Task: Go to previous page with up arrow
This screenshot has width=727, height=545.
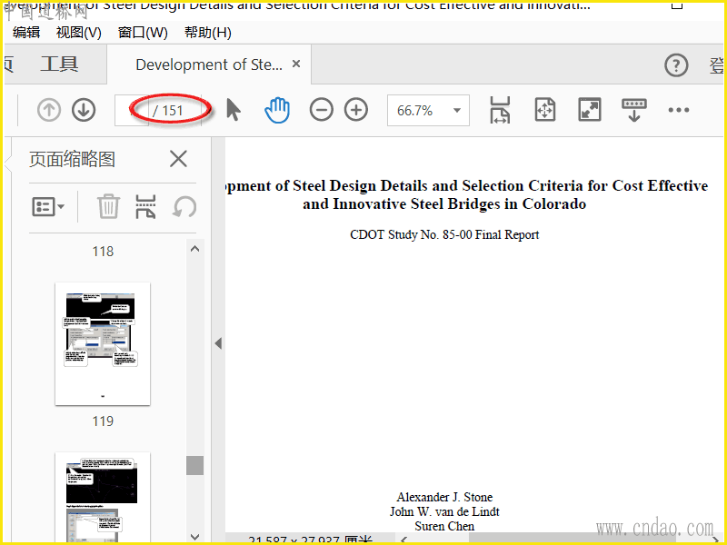Action: coord(49,110)
